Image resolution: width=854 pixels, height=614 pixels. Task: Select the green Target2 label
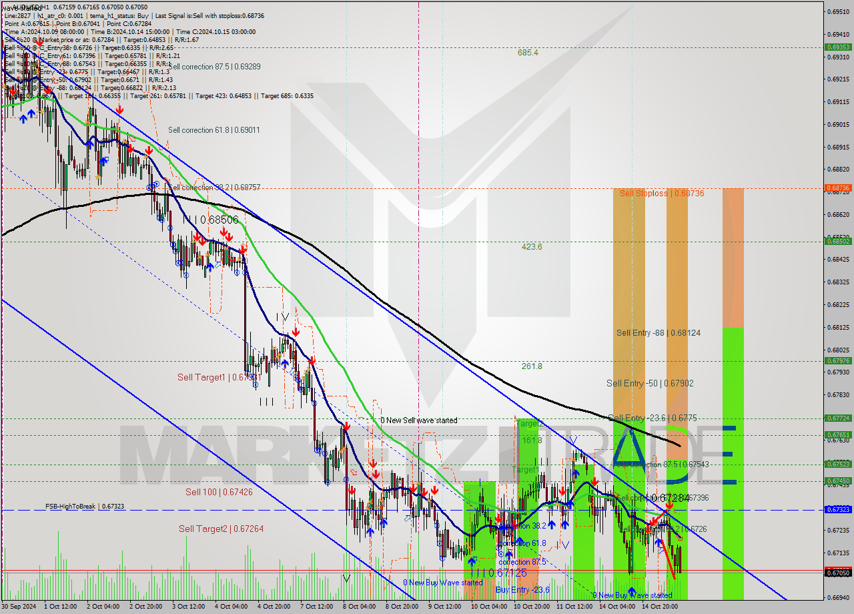(529, 424)
